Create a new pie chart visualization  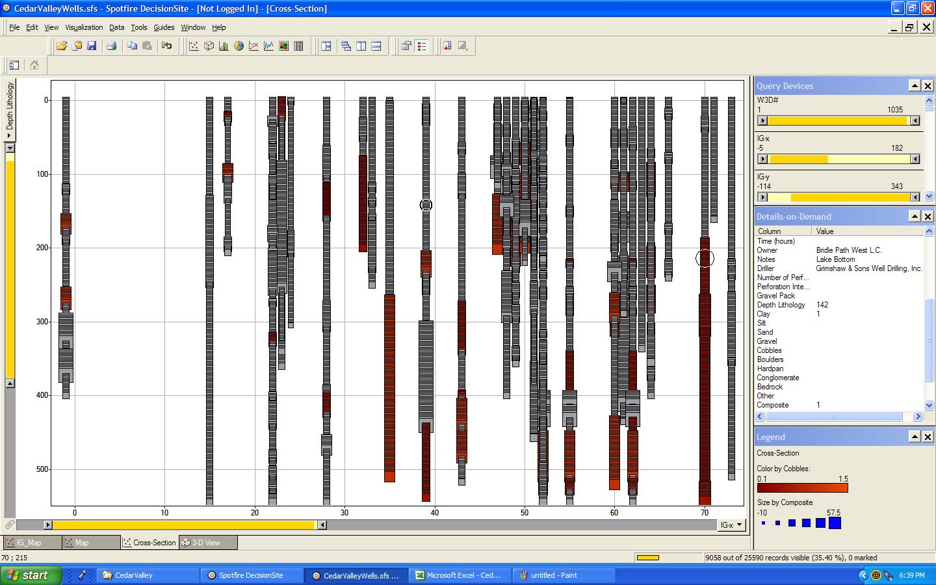[x=239, y=46]
